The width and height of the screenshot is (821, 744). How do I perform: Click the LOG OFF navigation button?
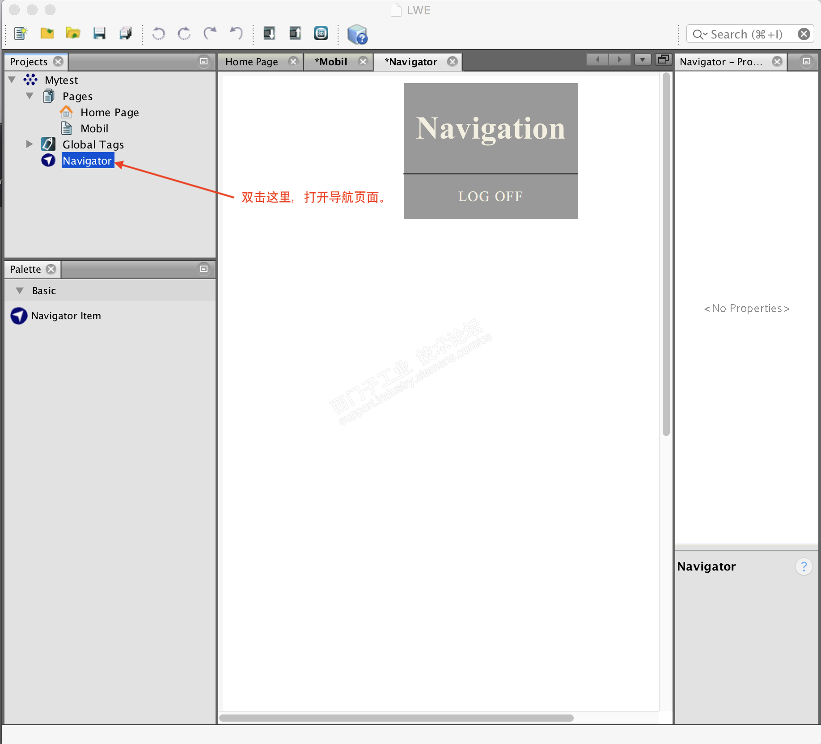pyautogui.click(x=491, y=196)
